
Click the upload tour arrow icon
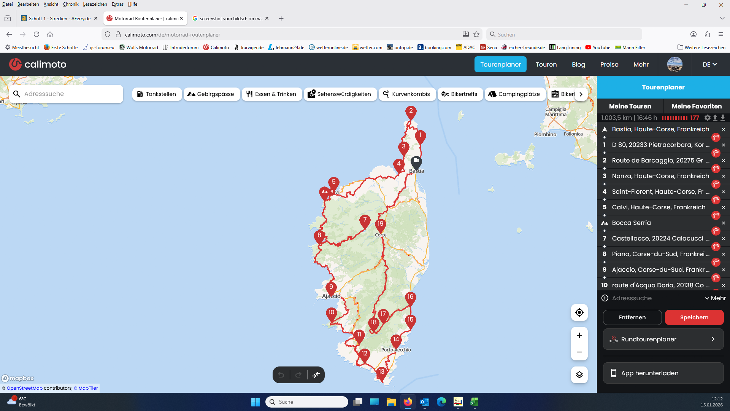[715, 118]
